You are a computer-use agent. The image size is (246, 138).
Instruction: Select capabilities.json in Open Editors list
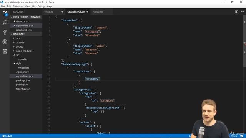(25, 26)
